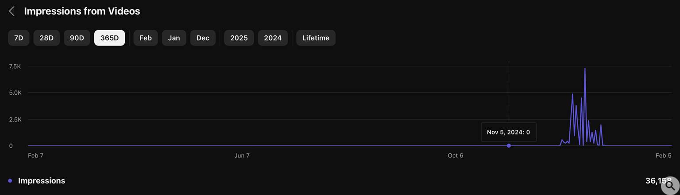Filter chart to year 2024
This screenshot has width=680, height=195.
click(273, 38)
